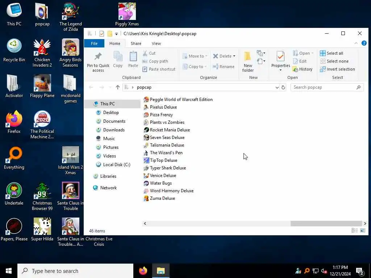Open the Explorer Help icon
Image resolution: width=371 pixels, height=278 pixels.
[364, 43]
